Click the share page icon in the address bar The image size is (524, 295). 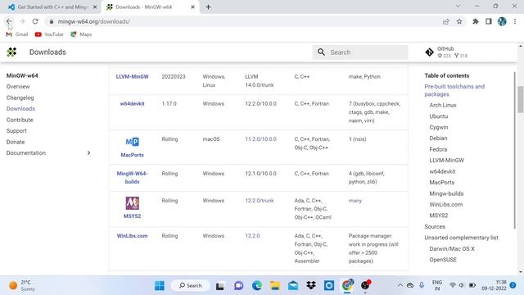pos(445,21)
